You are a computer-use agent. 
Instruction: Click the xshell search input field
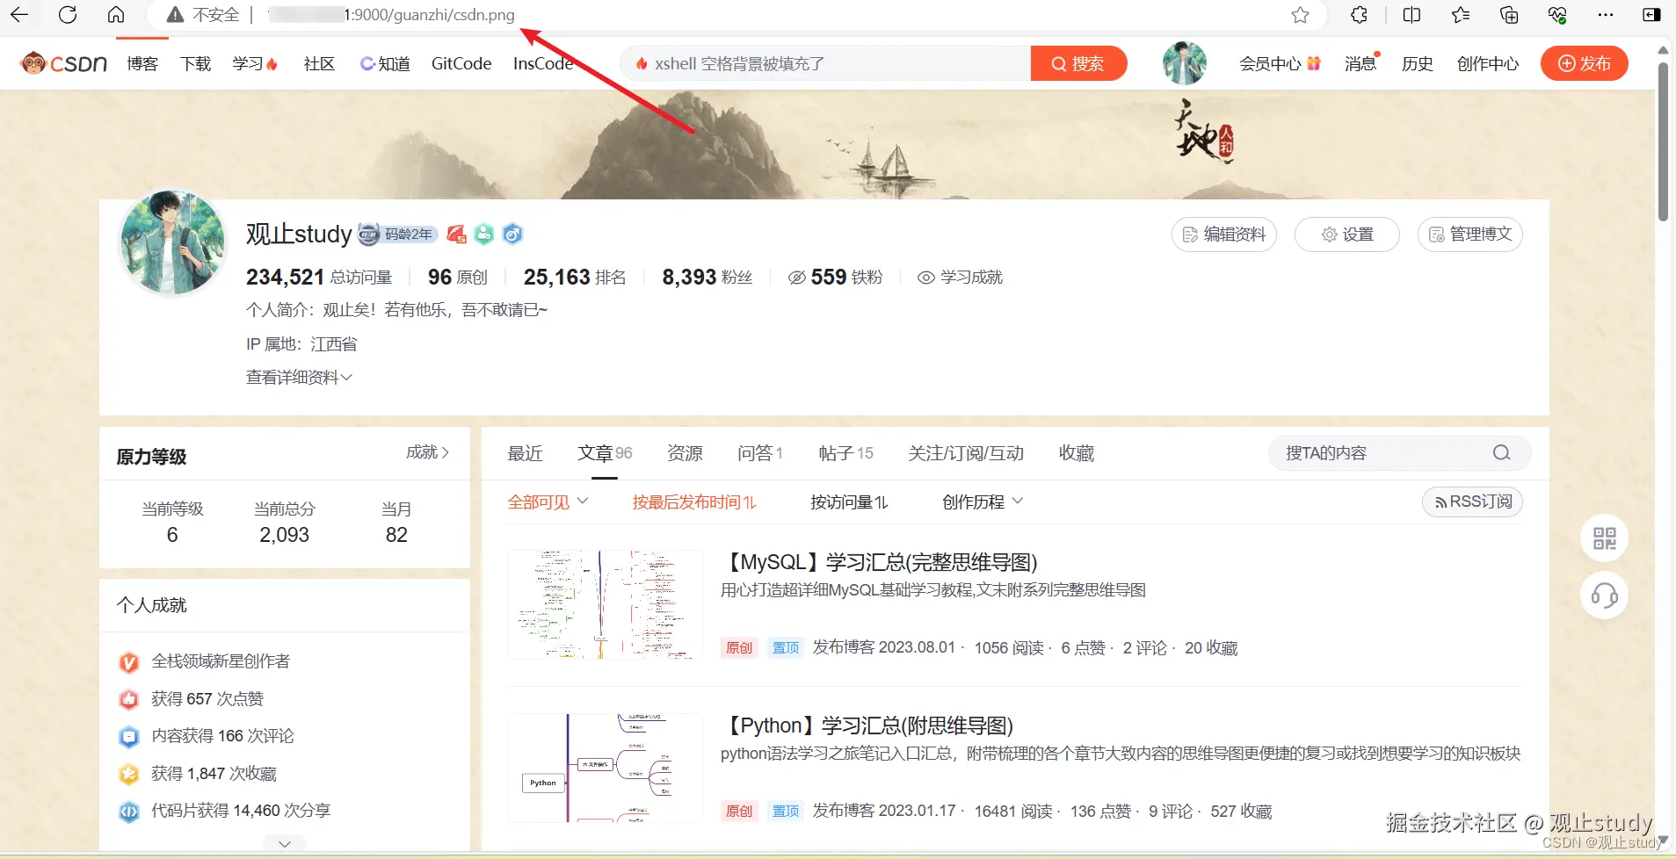826,62
